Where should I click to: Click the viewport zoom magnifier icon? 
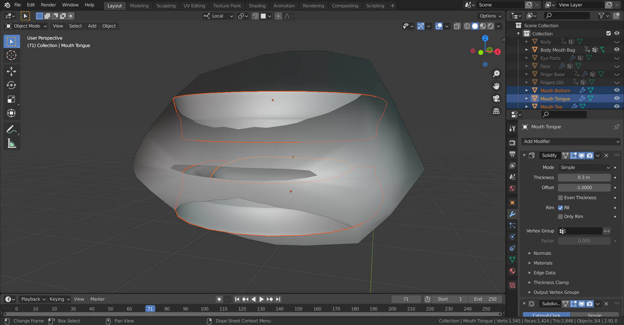pos(496,74)
